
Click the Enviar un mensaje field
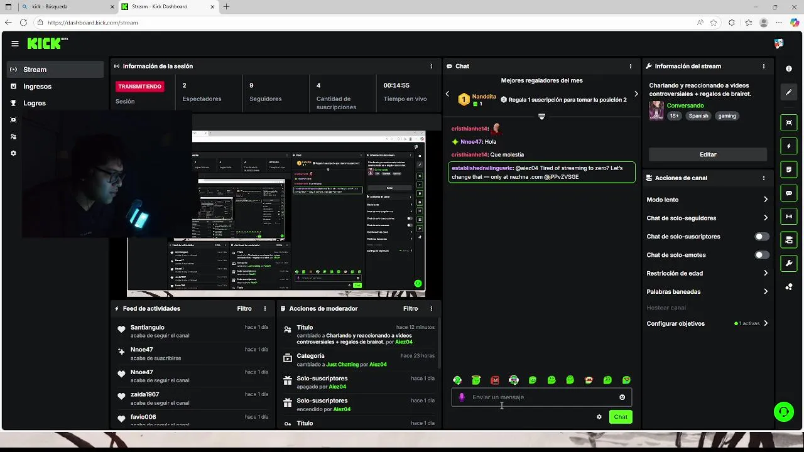click(541, 397)
